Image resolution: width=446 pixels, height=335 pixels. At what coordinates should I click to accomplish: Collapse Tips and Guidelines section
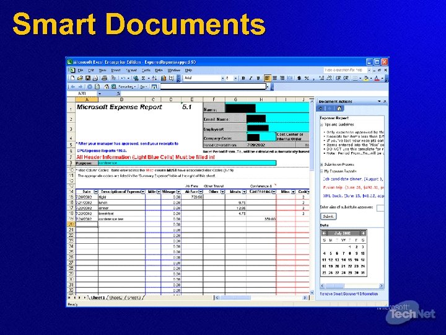tap(321, 125)
